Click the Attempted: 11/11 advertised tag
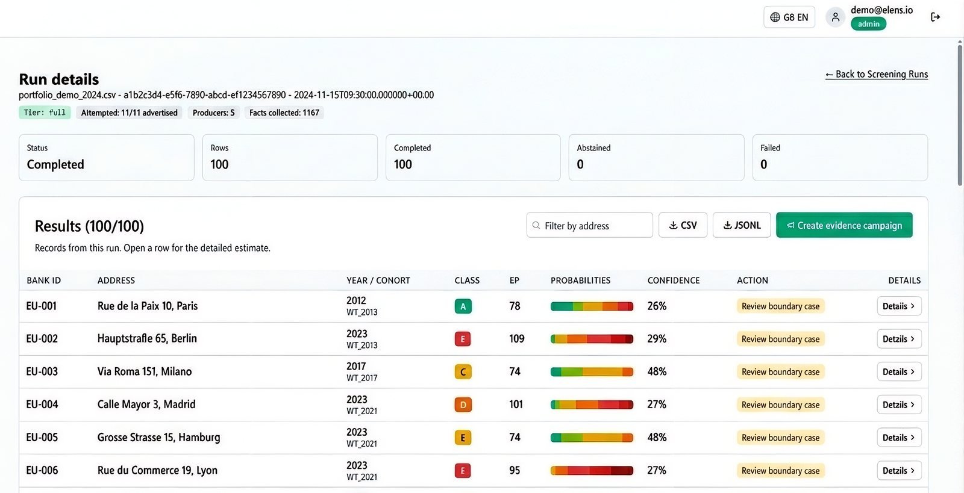The width and height of the screenshot is (964, 493). click(130, 113)
